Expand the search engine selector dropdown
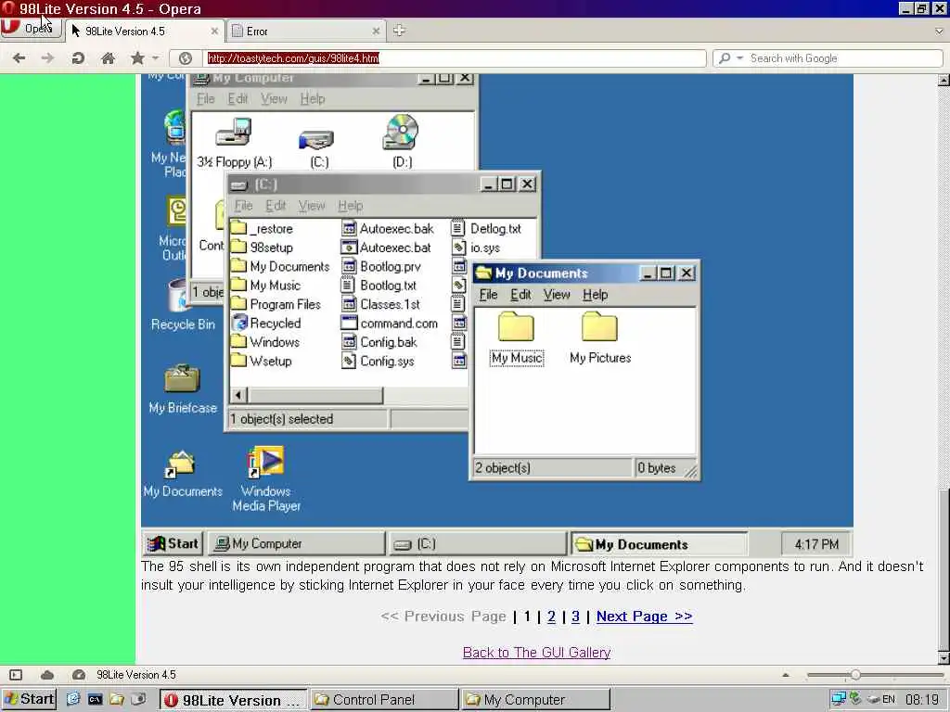950x712 pixels. pos(739,58)
